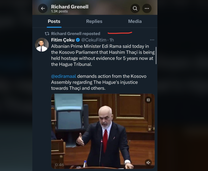Play the Edi Rama video
This screenshot has width=208, height=171.
(x=103, y=131)
